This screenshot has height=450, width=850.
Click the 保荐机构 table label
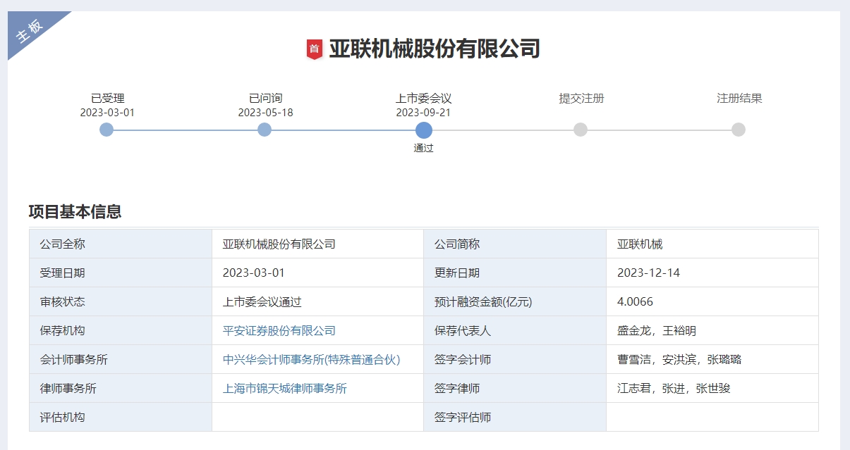pos(63,331)
